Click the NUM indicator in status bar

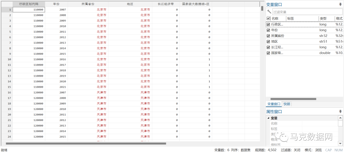pos(338,150)
